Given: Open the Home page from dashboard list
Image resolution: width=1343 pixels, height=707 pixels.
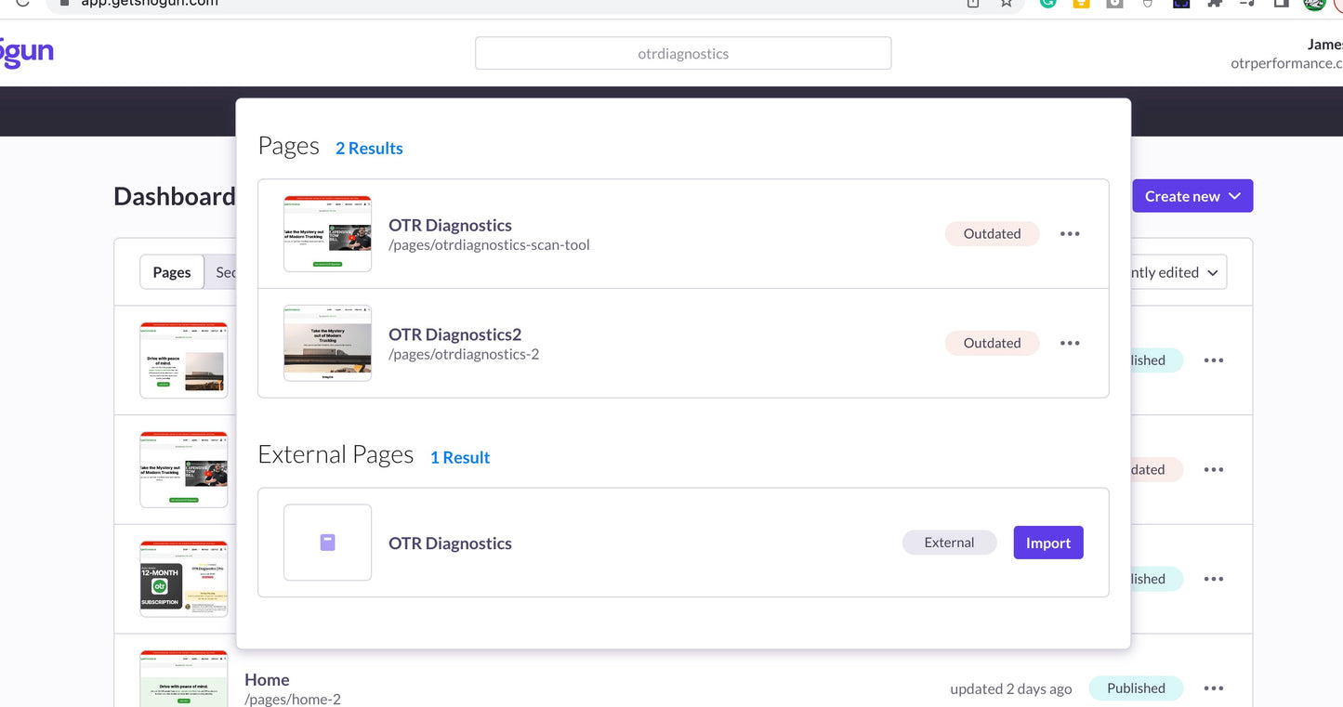Looking at the screenshot, I should (x=267, y=680).
